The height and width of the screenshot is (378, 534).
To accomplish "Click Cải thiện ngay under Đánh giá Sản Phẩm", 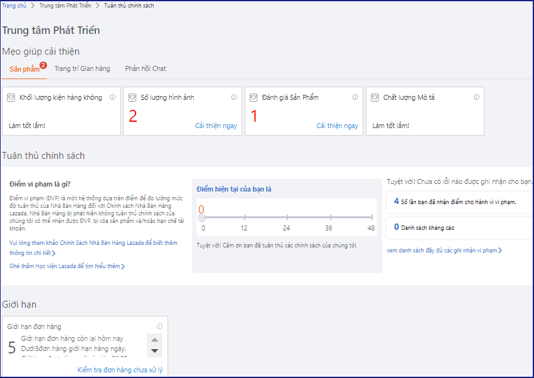I will pos(337,126).
